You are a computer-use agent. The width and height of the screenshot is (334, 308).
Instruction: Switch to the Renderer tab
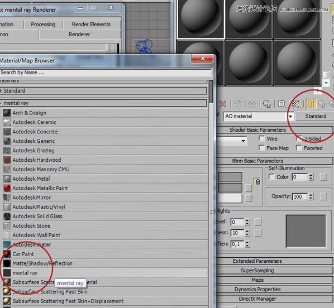80,34
